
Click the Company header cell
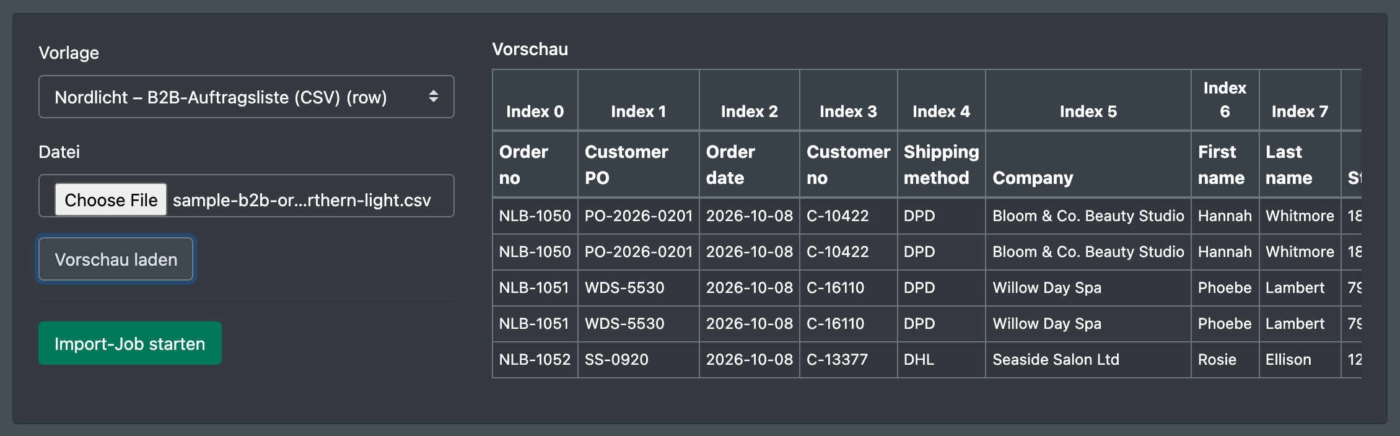[x=1088, y=165]
